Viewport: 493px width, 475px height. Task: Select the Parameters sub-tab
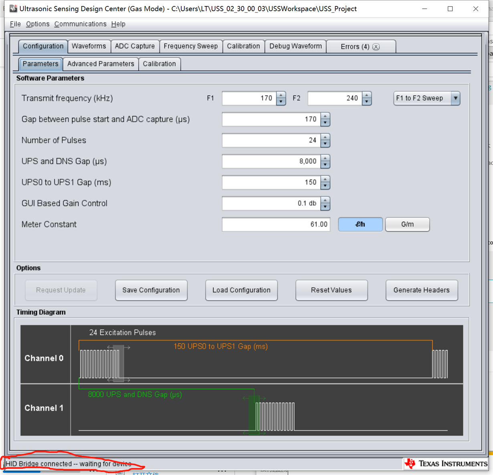point(40,64)
